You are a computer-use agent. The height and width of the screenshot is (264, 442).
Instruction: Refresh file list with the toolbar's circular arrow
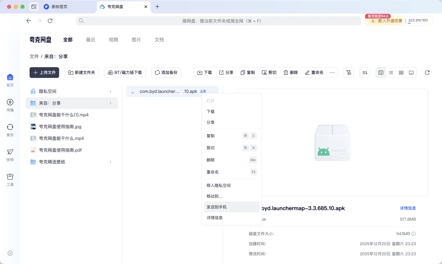427,72
